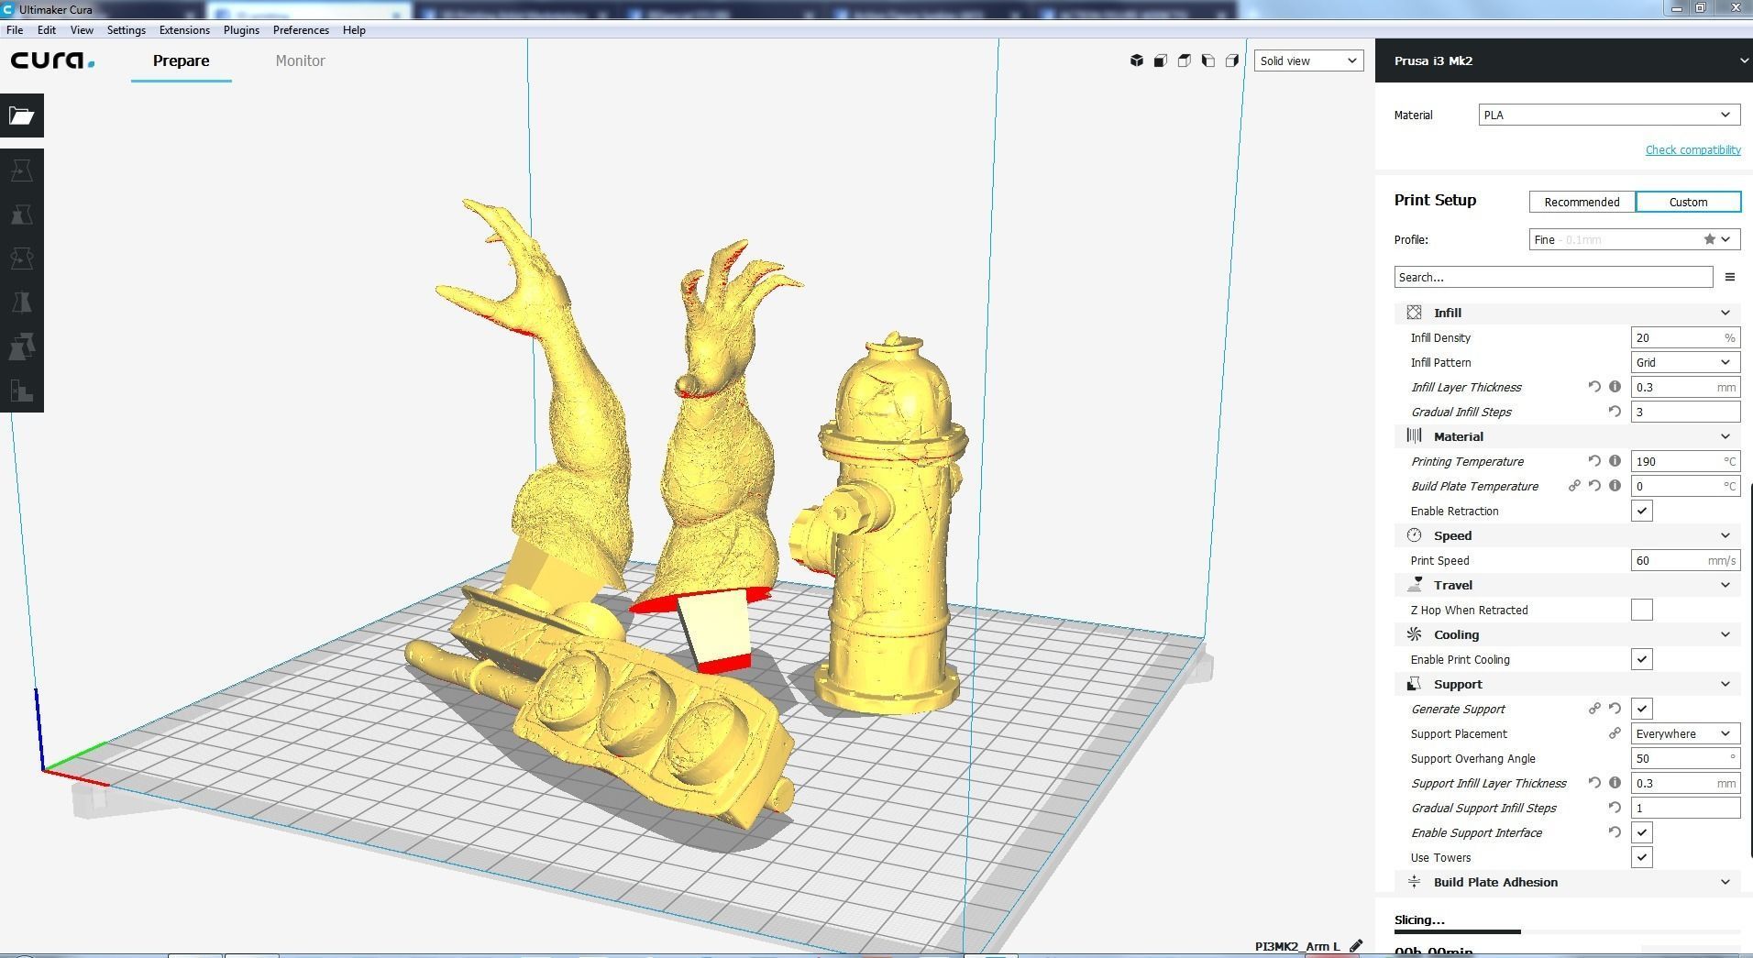Open a file with the folder icon

tap(22, 116)
